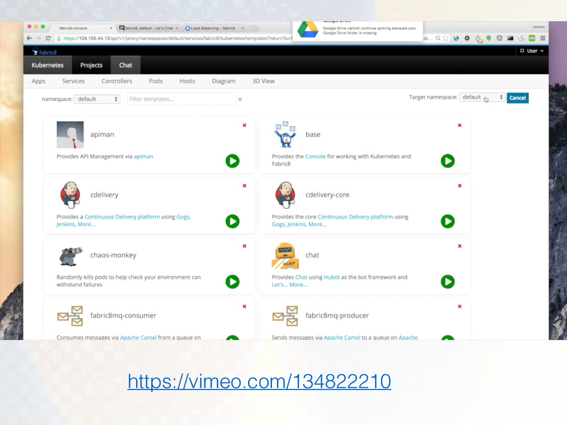This screenshot has width=567, height=425.
Task: Select the fabric8-console browser tab
Action: (x=83, y=28)
